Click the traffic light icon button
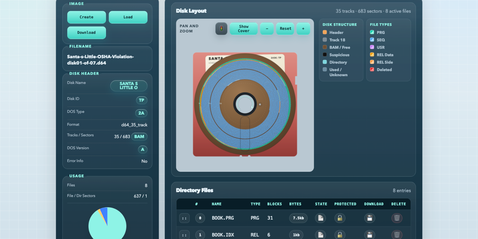The width and height of the screenshot is (478, 239). click(x=221, y=29)
